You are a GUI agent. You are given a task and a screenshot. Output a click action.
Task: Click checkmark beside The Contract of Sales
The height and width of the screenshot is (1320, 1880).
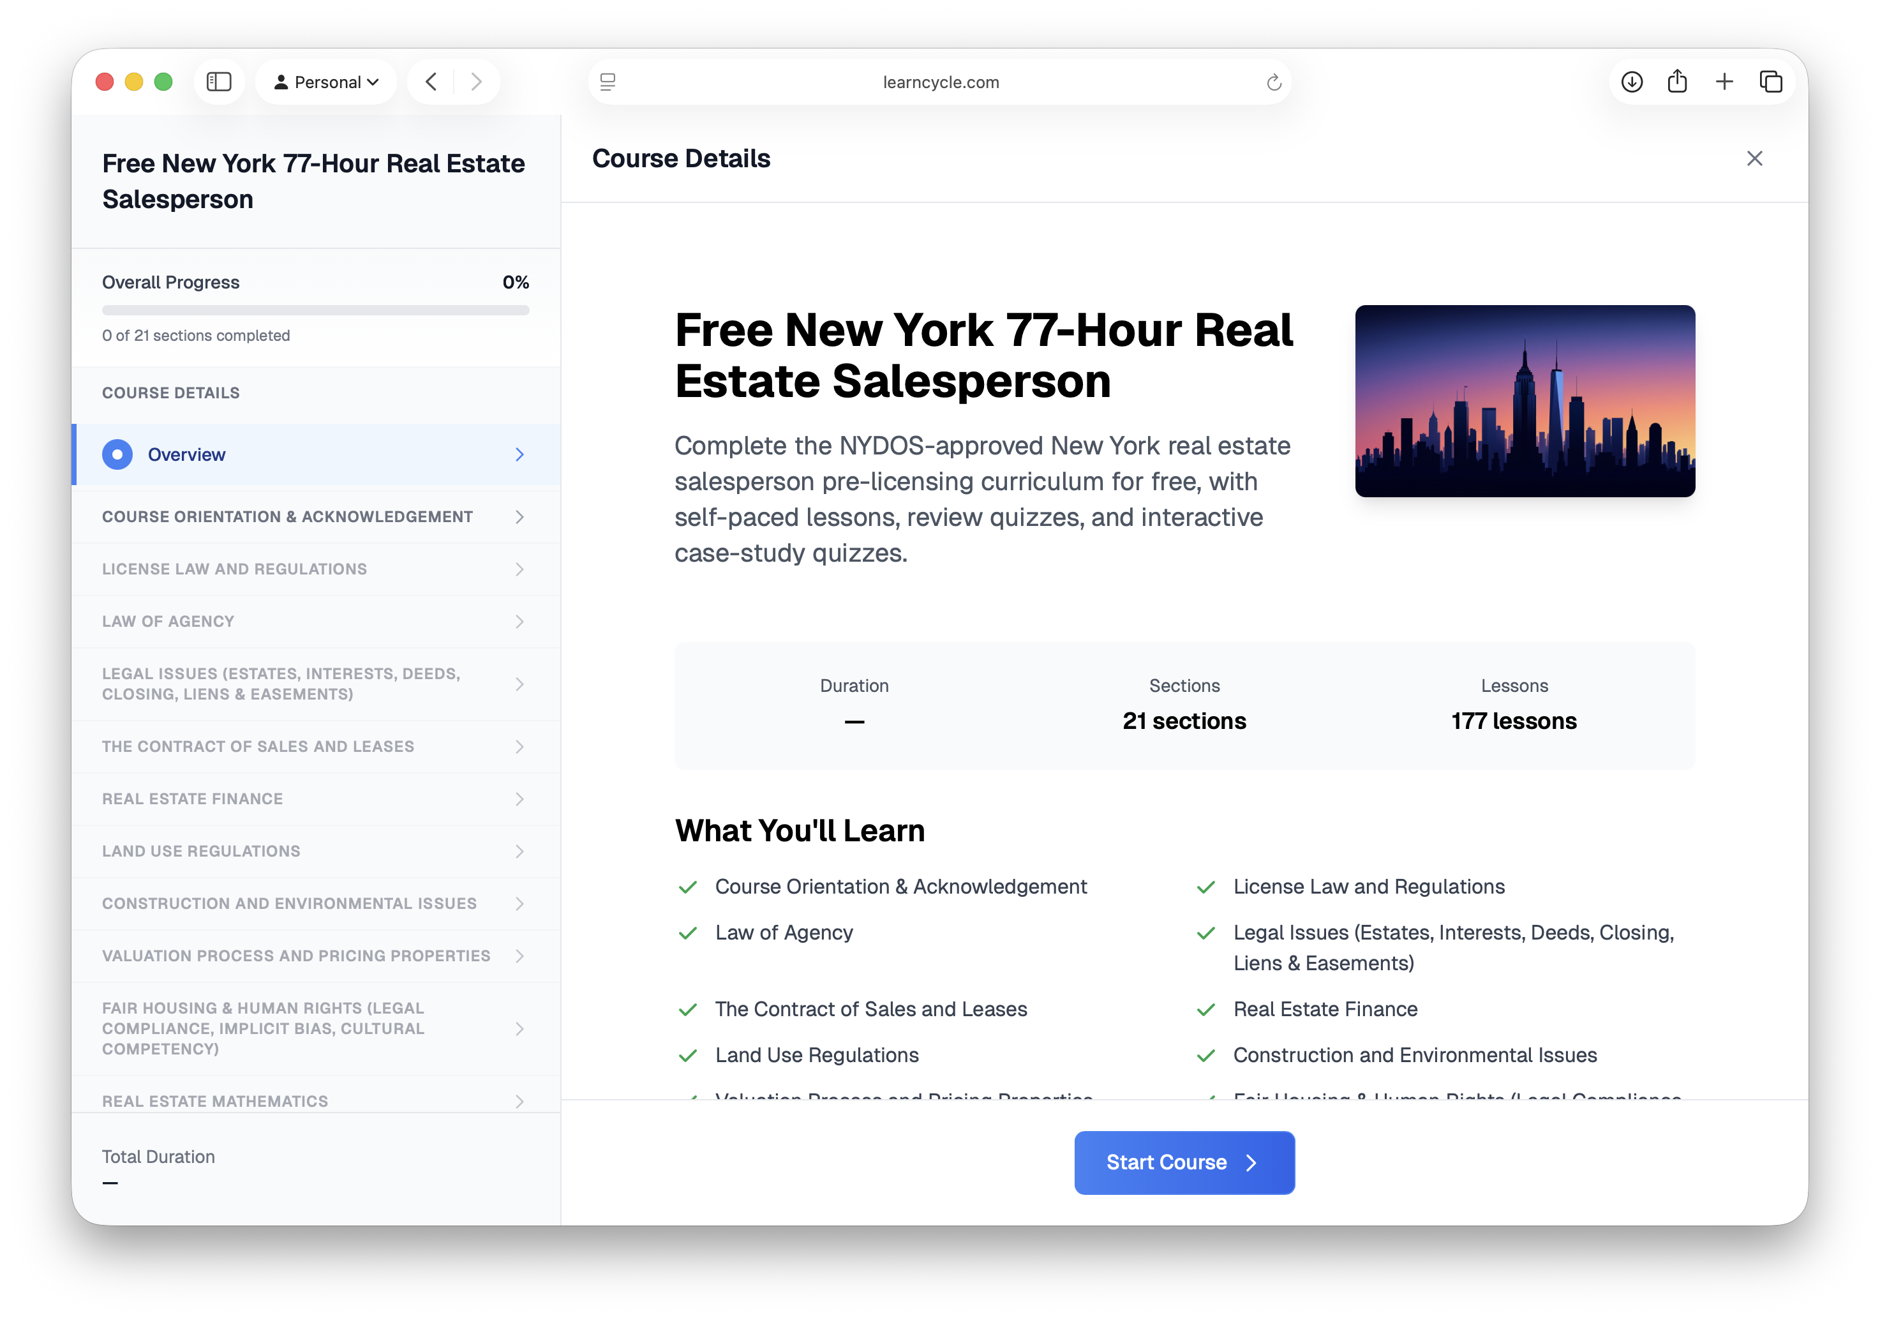click(x=687, y=1009)
